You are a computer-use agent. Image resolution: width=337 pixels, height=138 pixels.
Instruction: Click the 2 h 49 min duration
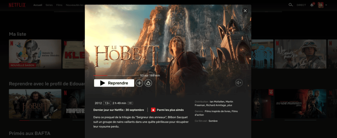click(119, 103)
